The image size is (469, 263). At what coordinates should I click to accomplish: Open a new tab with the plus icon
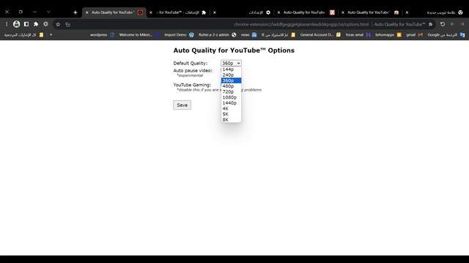(75, 12)
